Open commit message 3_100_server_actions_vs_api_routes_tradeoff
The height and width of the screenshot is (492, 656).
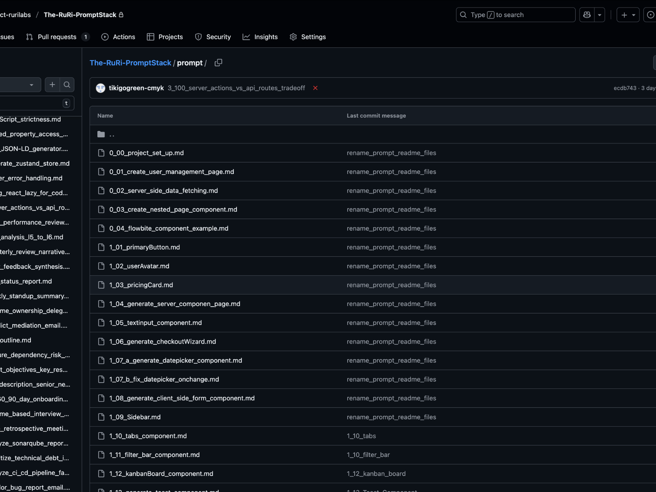click(236, 88)
